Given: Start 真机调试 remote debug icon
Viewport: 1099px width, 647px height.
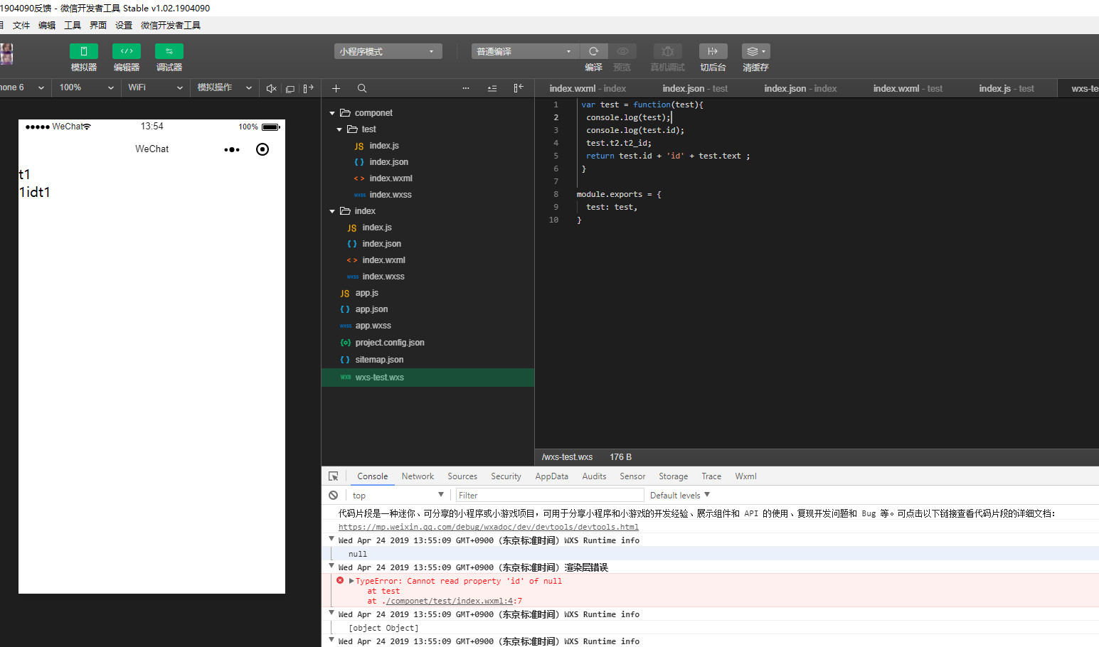Looking at the screenshot, I should (x=667, y=51).
